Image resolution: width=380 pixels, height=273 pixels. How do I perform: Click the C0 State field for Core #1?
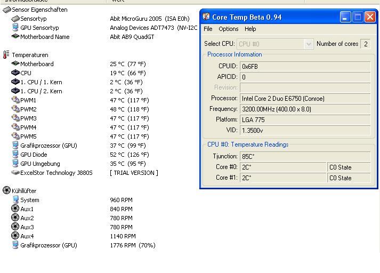pyautogui.click(x=349, y=178)
